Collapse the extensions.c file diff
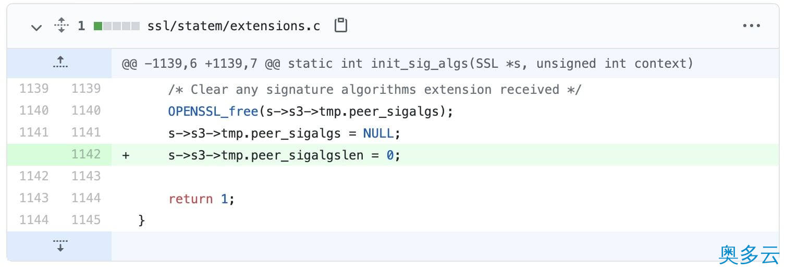This screenshot has height=270, width=785. 36,27
